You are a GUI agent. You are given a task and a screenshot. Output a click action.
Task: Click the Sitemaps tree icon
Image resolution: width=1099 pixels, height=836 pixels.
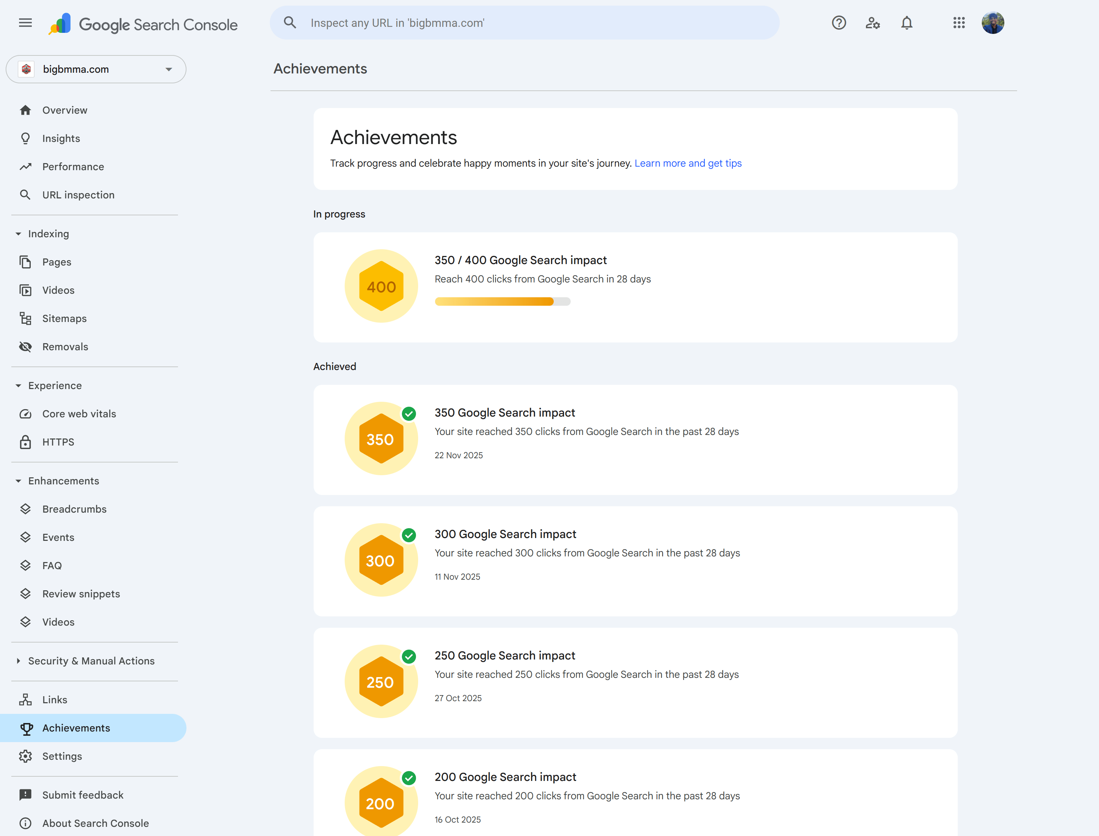pyautogui.click(x=25, y=318)
